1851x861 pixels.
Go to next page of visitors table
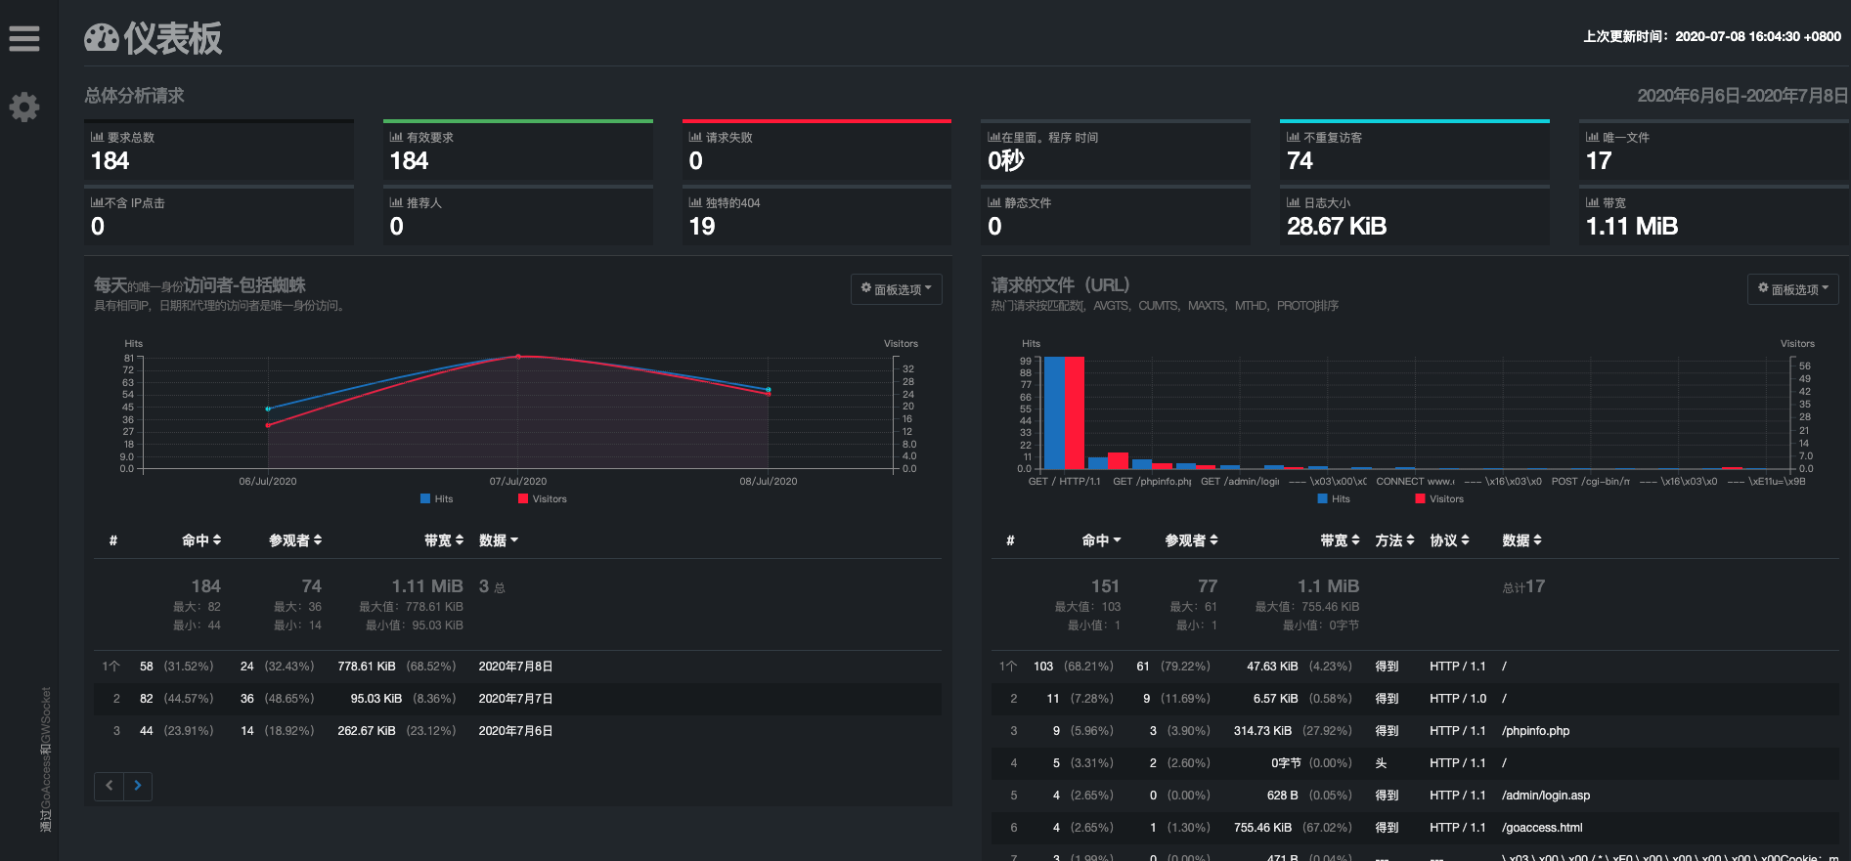(138, 786)
